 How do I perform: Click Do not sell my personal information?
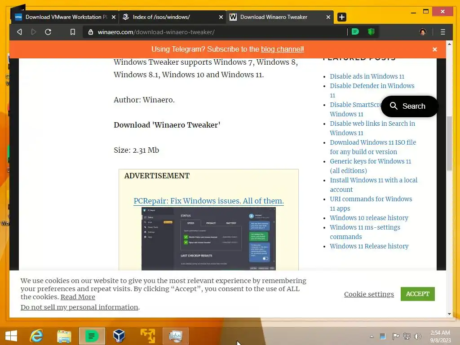point(79,307)
